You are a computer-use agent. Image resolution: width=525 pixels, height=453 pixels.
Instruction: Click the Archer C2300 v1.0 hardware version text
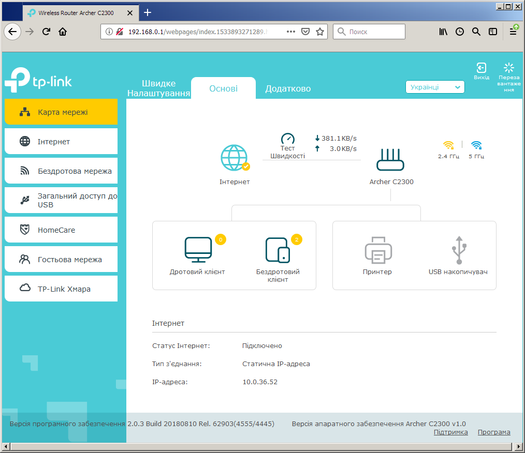pyautogui.click(x=435, y=424)
